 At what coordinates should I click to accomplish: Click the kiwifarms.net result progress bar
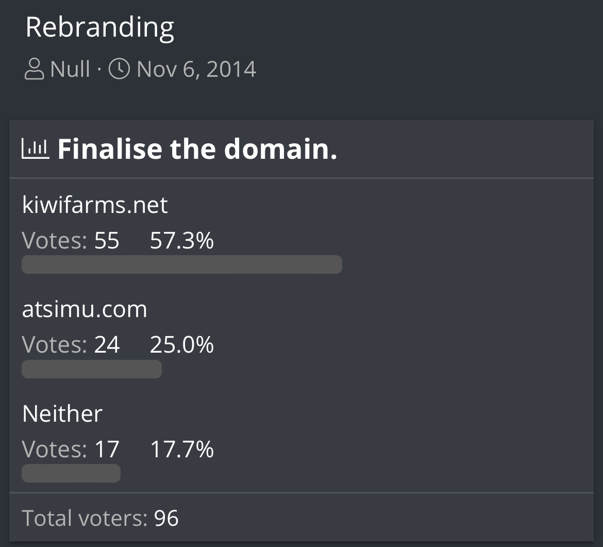(x=182, y=264)
